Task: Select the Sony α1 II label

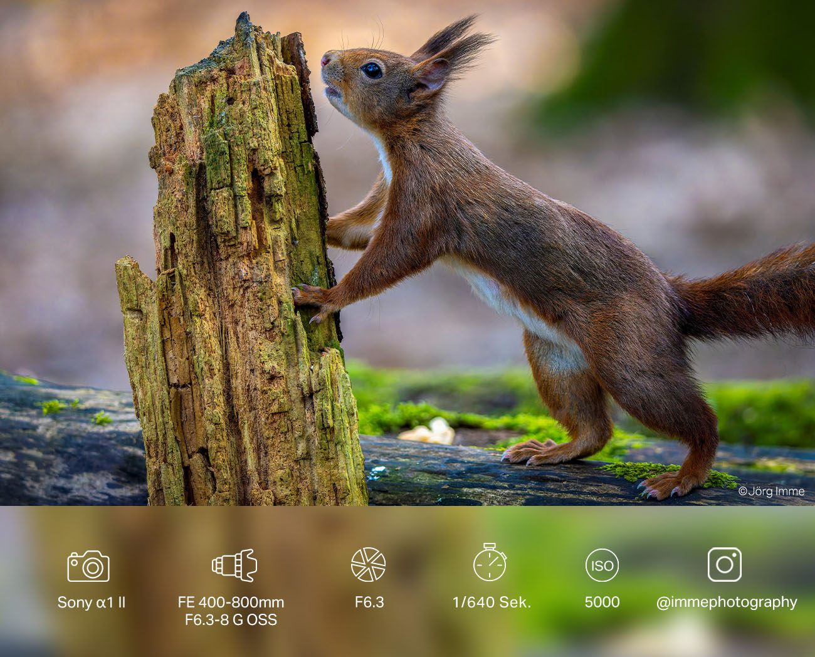Action: point(92,602)
